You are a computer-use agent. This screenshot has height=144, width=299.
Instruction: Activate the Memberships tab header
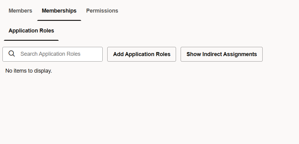pos(59,11)
